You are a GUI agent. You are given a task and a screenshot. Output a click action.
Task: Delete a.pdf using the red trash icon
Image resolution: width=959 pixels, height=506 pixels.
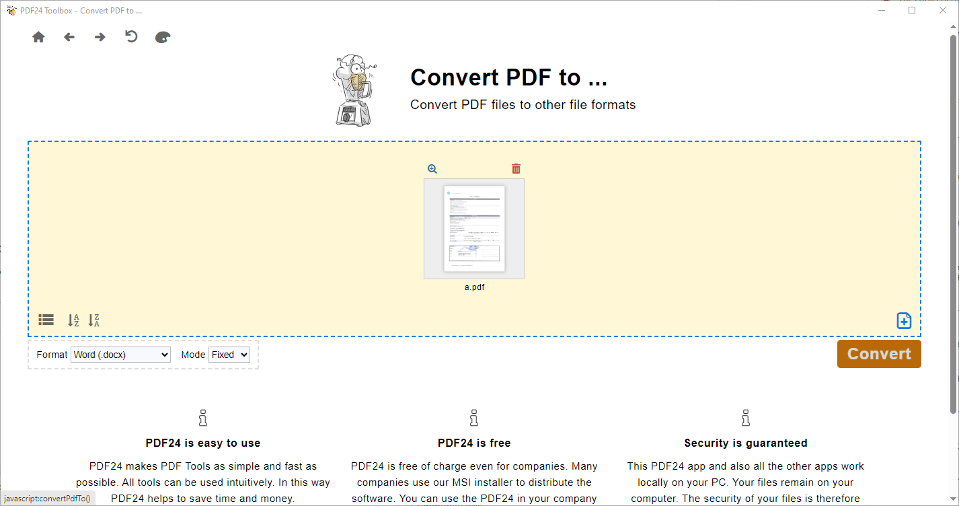[x=516, y=169]
